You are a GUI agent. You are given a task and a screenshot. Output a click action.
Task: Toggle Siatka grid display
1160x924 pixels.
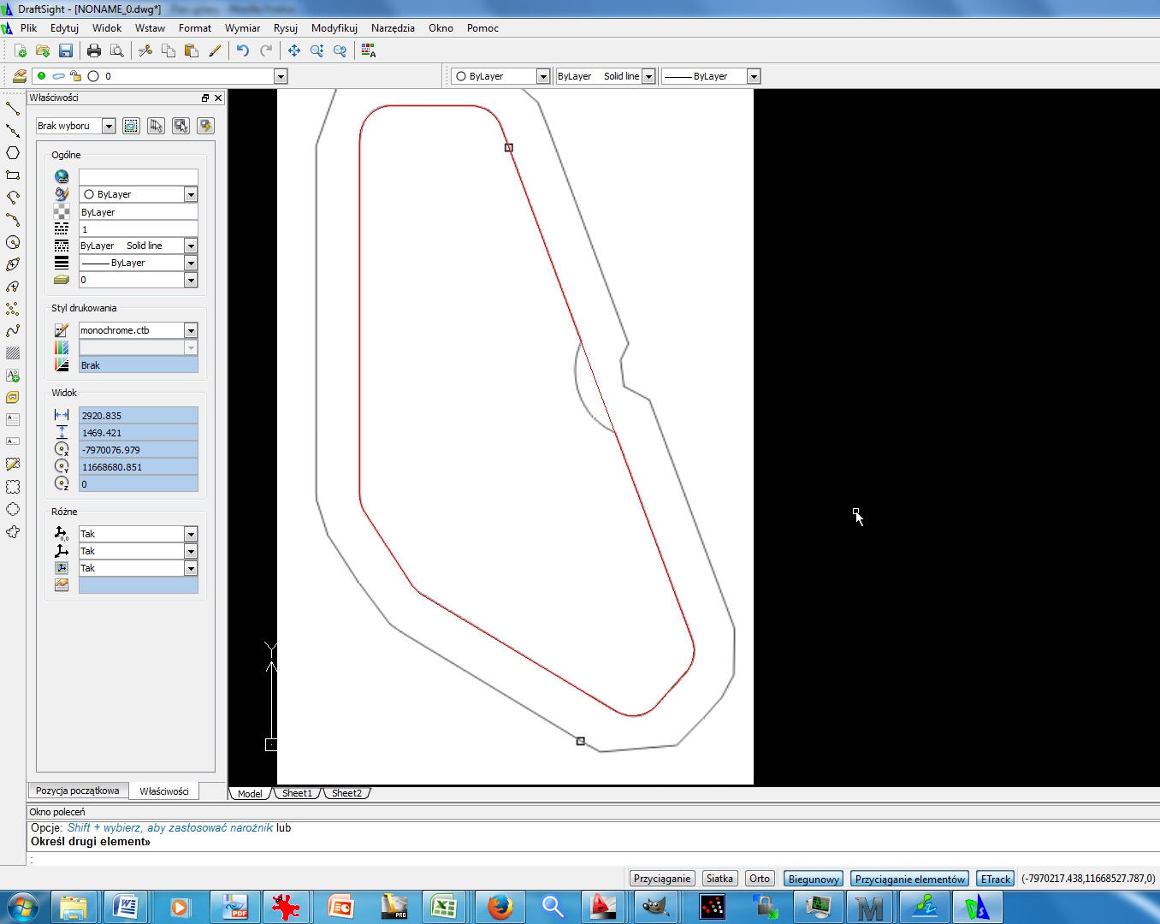[719, 879]
